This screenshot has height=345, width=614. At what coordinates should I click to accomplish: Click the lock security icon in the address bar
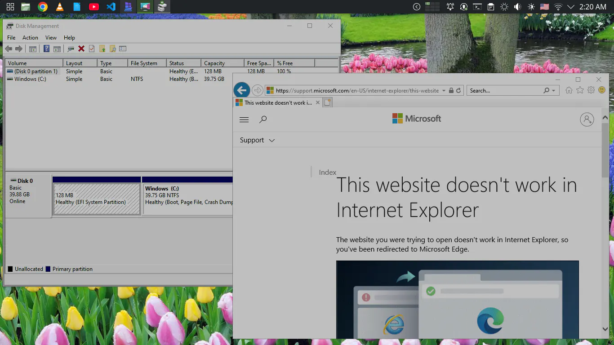point(451,90)
